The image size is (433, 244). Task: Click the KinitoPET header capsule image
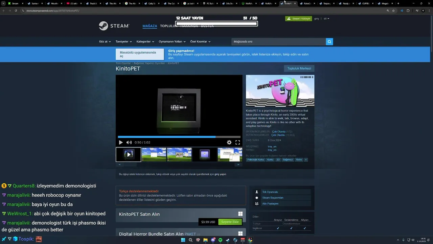(280, 91)
